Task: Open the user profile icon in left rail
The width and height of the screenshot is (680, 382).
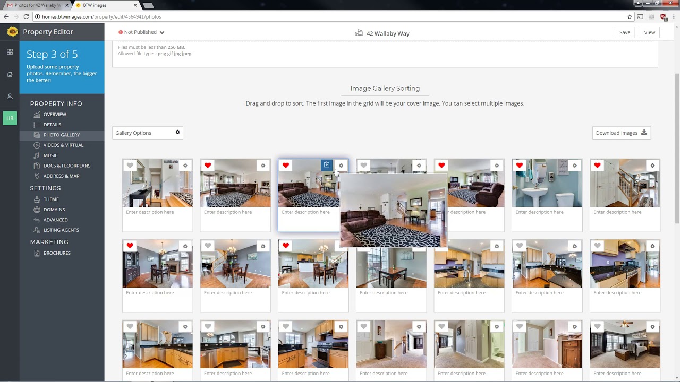Action: (10, 97)
